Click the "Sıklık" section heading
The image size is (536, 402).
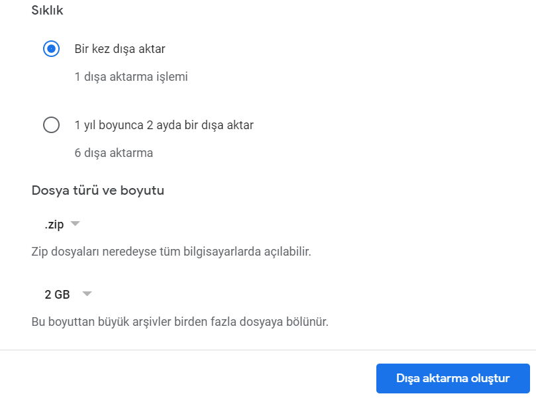[x=47, y=11]
